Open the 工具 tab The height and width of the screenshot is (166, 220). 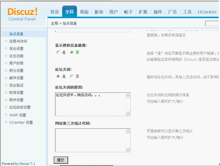point(187,12)
